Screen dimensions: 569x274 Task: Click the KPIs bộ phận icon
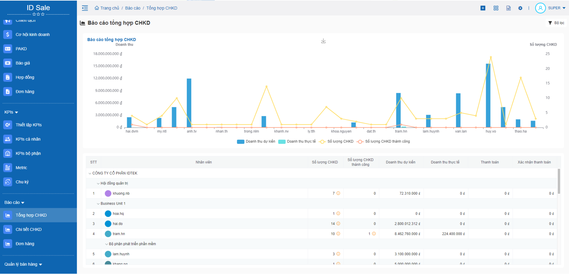tap(8, 153)
